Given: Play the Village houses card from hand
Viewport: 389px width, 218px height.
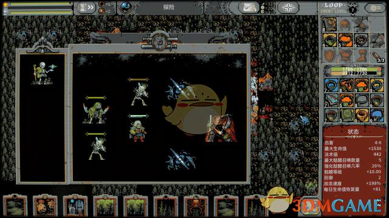Looking at the screenshot, I should pos(45,206).
